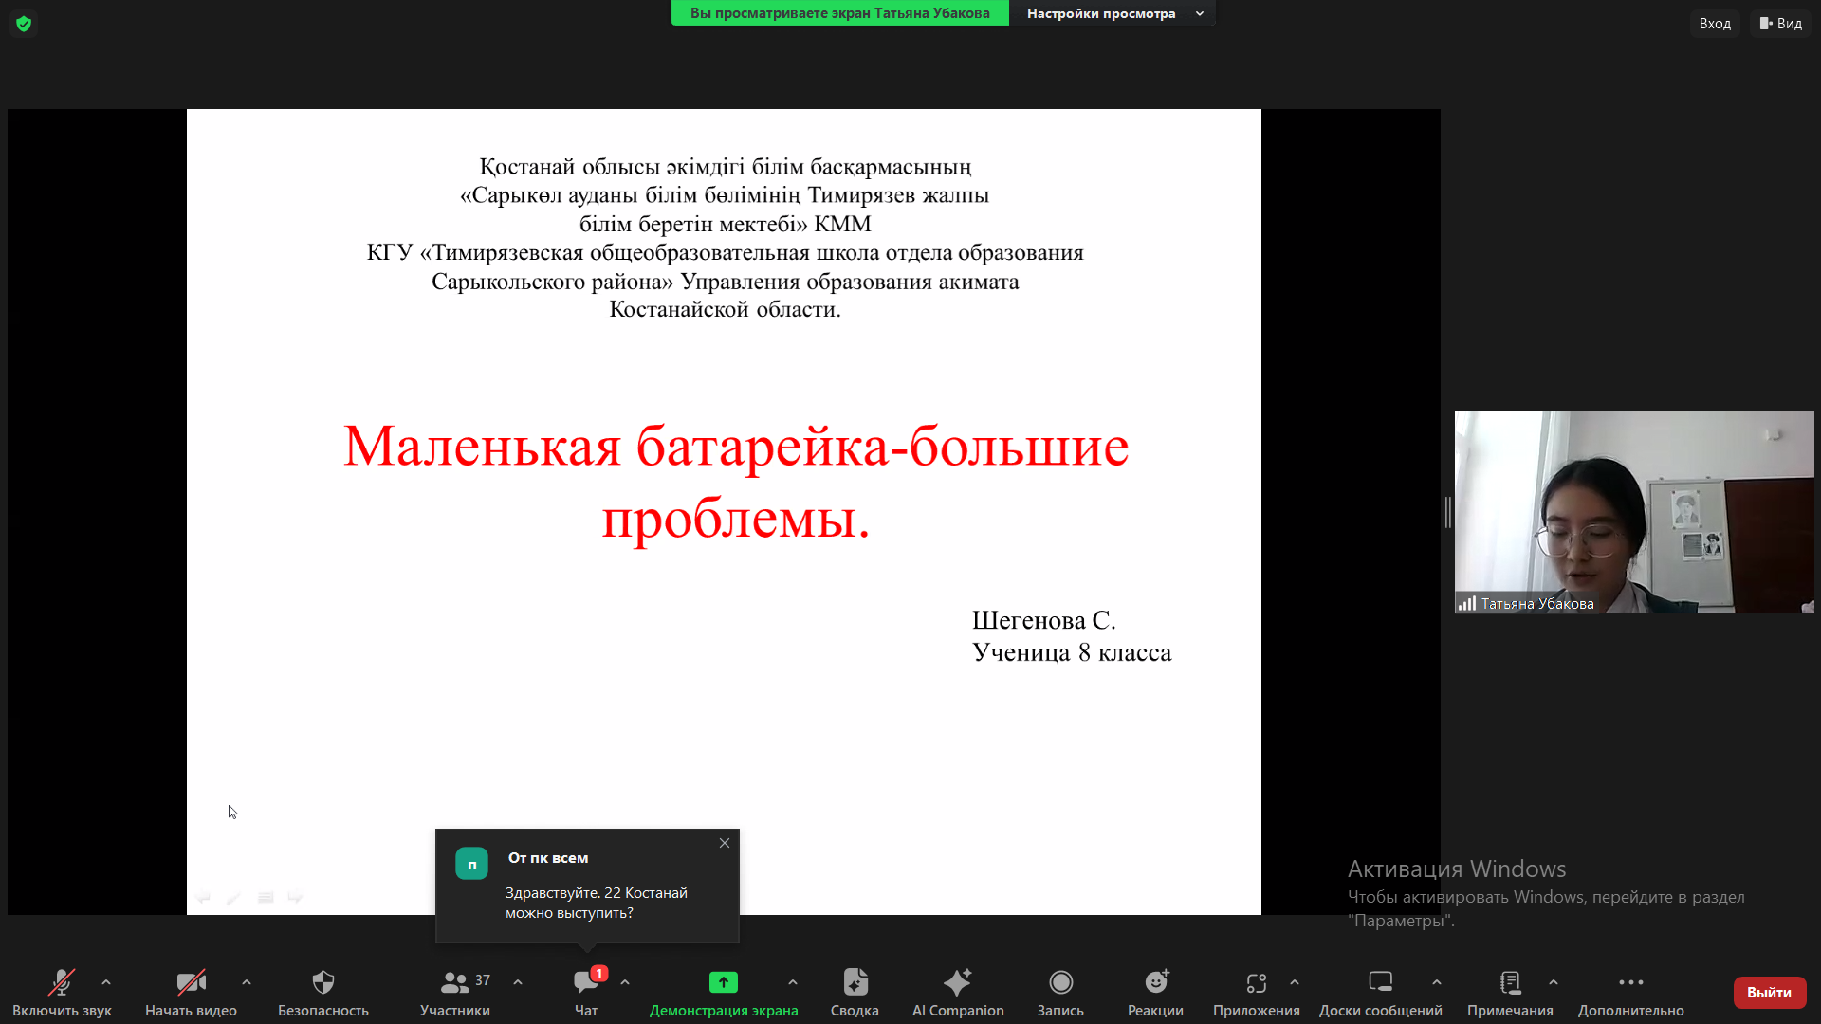This screenshot has height=1024, width=1821.
Task: Open Сводка summary icon
Action: click(855, 982)
